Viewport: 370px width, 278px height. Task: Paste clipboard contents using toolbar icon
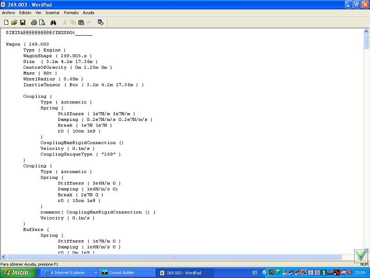(81, 22)
